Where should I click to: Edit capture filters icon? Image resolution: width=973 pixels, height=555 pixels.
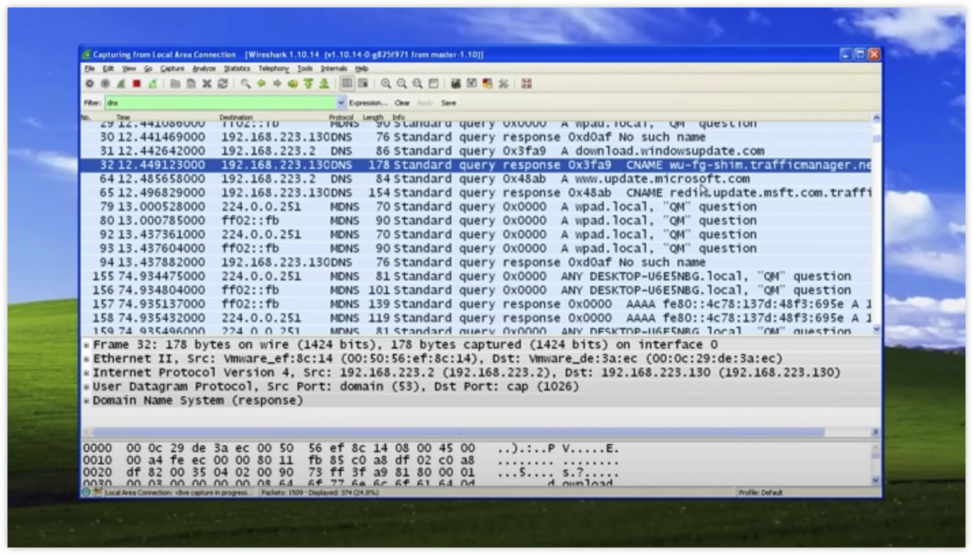[x=456, y=84]
